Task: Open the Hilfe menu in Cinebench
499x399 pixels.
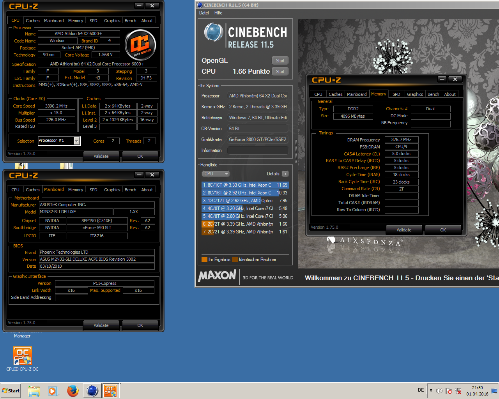Action: [218, 13]
